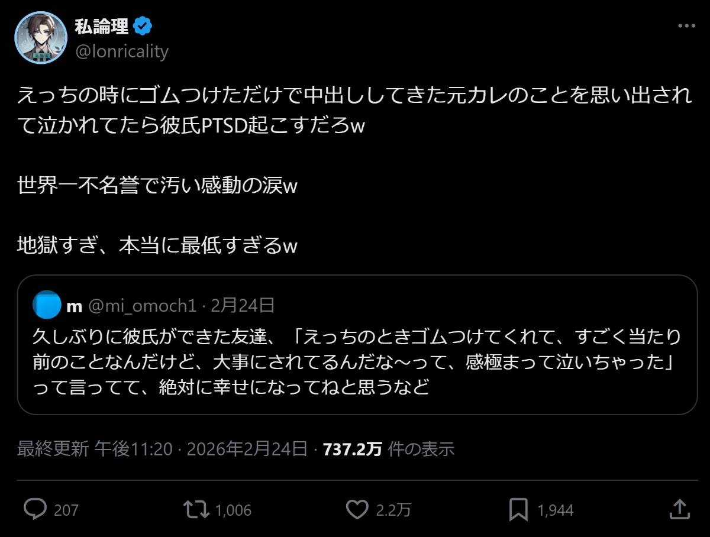Open the three-dot more options menu
The image size is (710, 537).
point(686,26)
